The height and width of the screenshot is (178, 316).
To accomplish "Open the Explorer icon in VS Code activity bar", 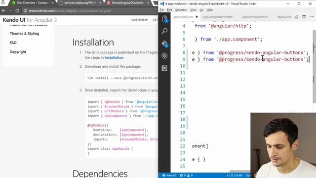I will coord(164,19).
